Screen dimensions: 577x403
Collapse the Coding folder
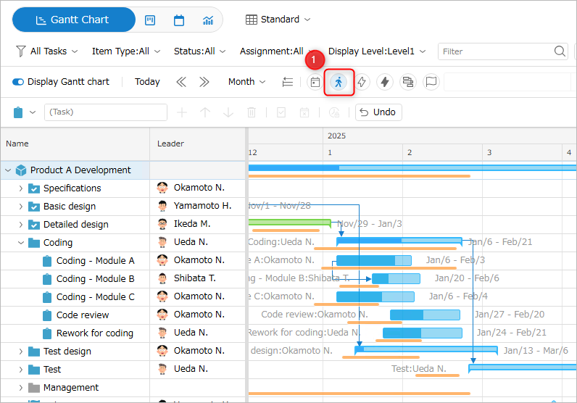pyautogui.click(x=21, y=243)
